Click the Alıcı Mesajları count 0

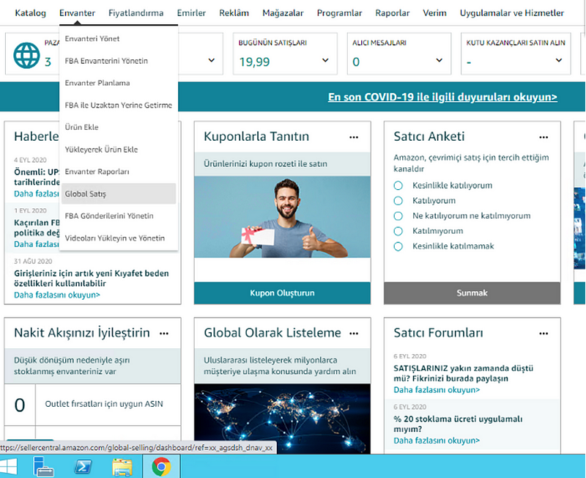pos(356,62)
